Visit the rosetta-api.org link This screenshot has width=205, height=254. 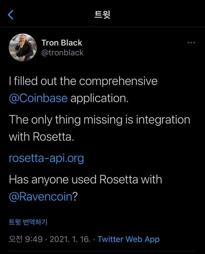(46, 158)
